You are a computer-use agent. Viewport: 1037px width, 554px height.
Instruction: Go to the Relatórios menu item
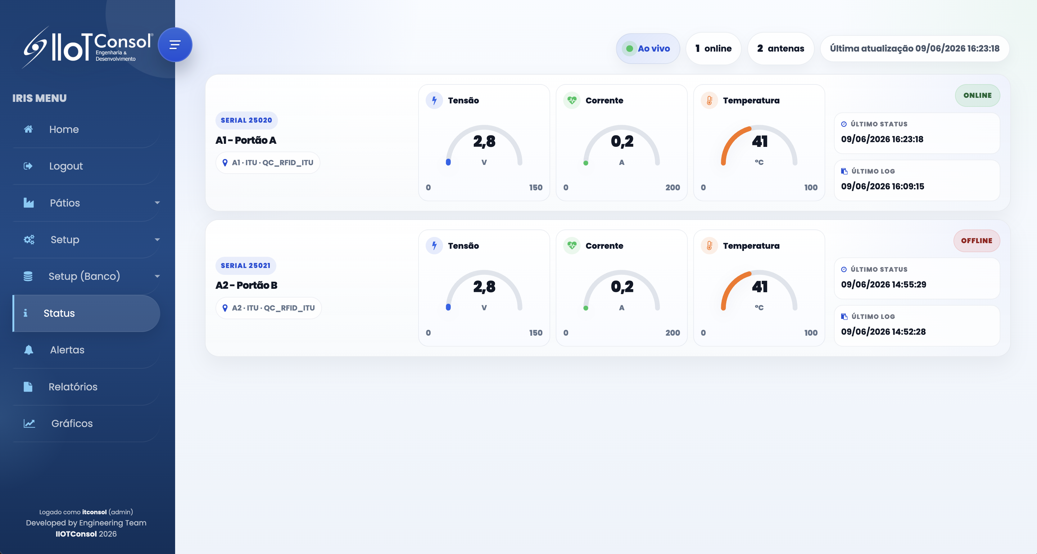(86, 387)
